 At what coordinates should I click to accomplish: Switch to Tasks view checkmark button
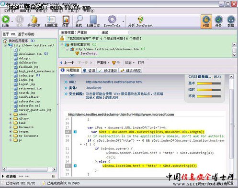(x=218, y=21)
